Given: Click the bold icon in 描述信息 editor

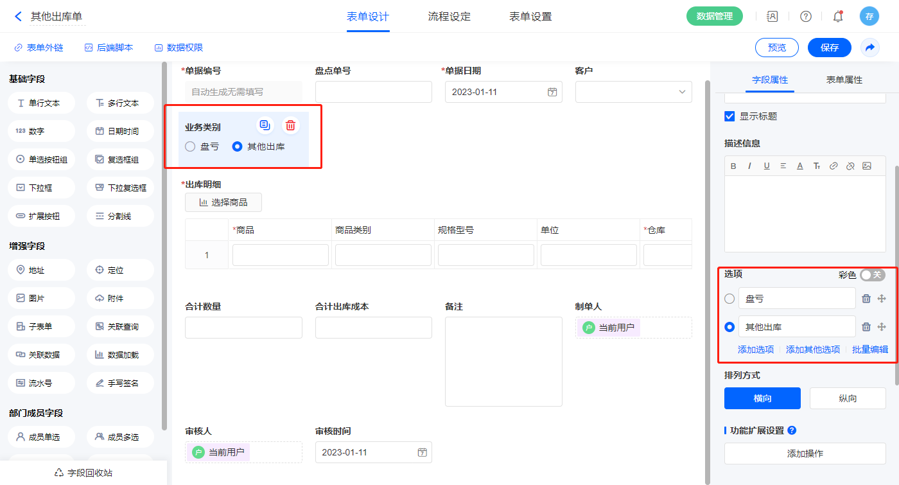Looking at the screenshot, I should coord(733,166).
